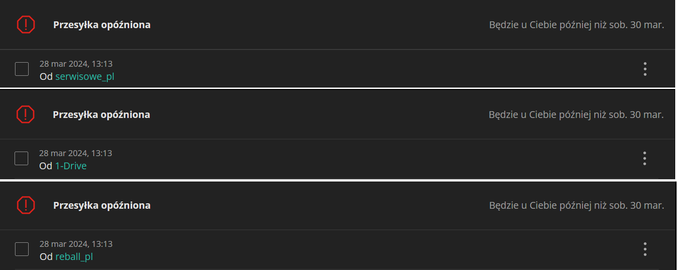Open the three-dot menu for the 1-Drive order

(644, 158)
